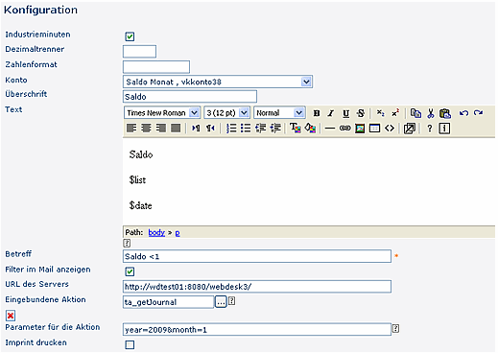The height and width of the screenshot is (353, 498).
Task: Focus the Betreff input field
Action: (x=257, y=256)
